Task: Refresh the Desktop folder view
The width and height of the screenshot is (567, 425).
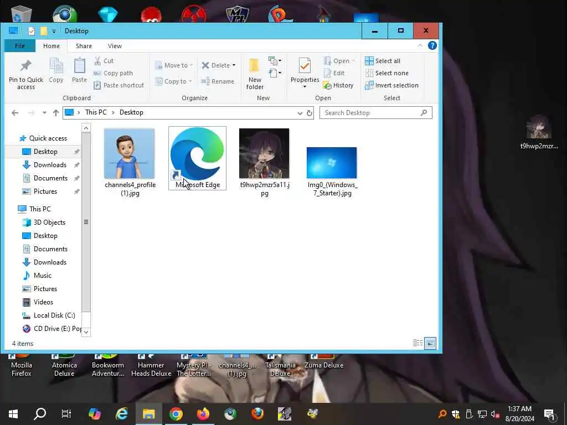Action: [x=310, y=113]
